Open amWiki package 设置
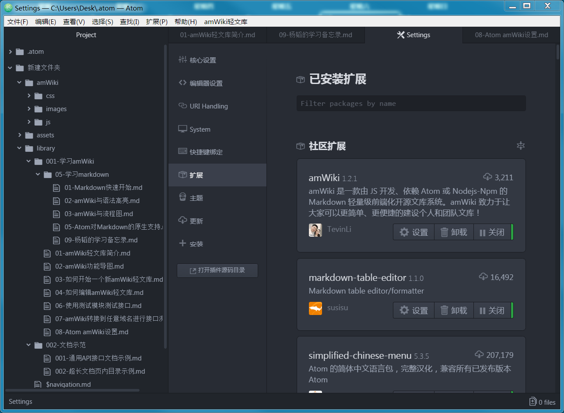 414,232
